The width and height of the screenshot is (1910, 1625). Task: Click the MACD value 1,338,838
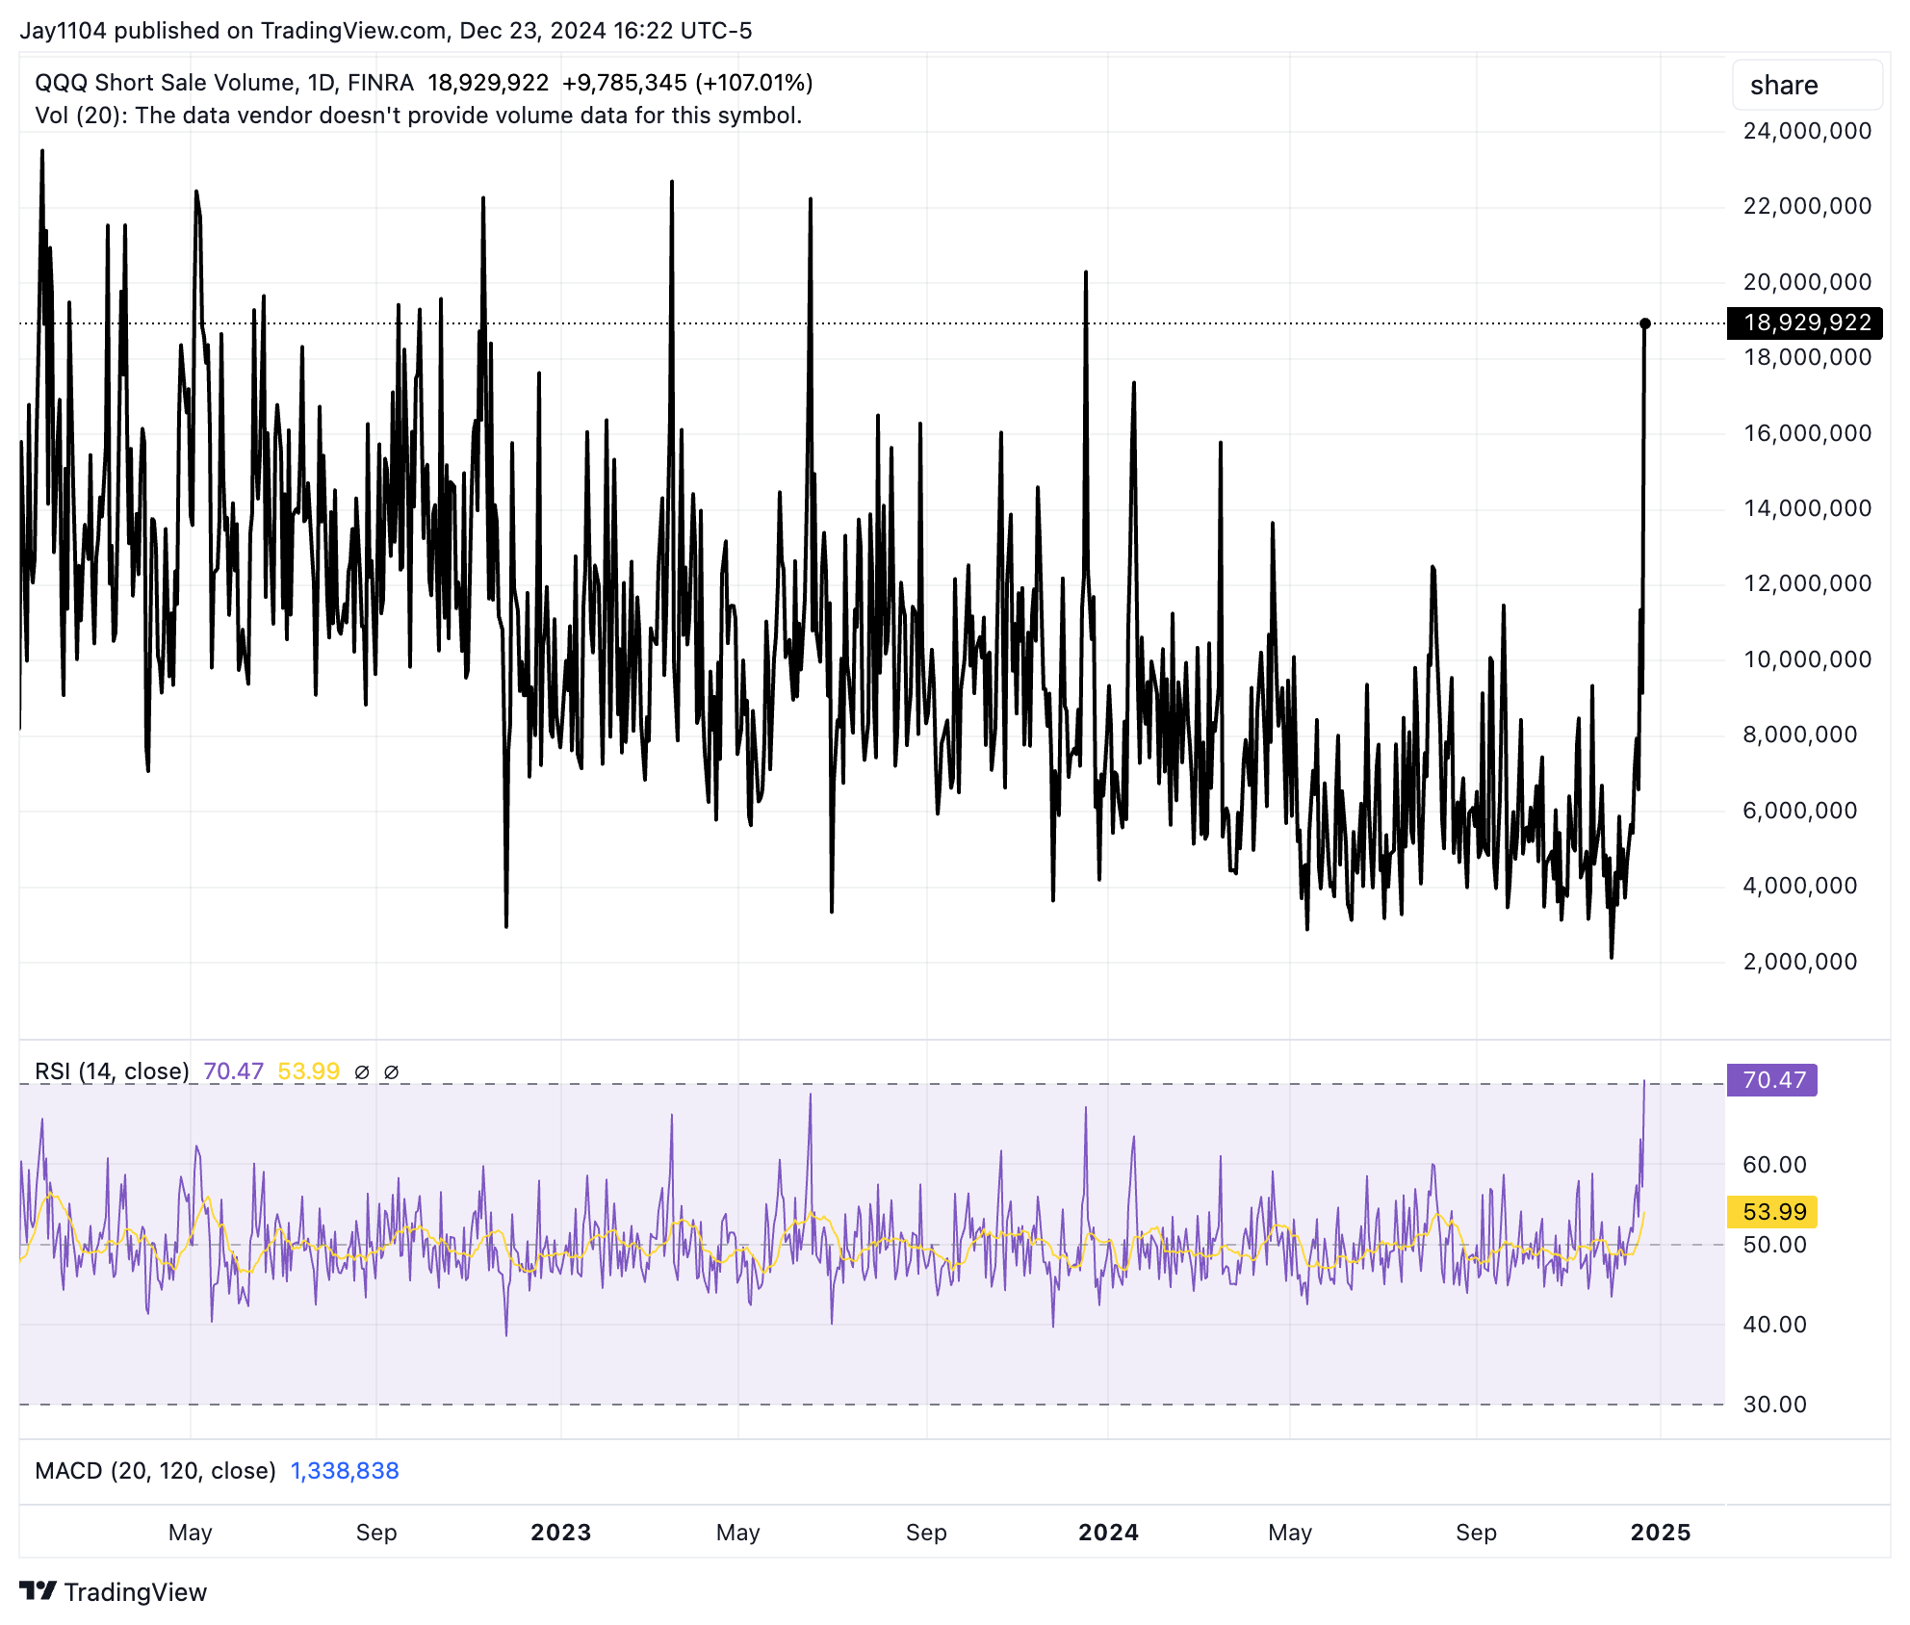point(345,1471)
